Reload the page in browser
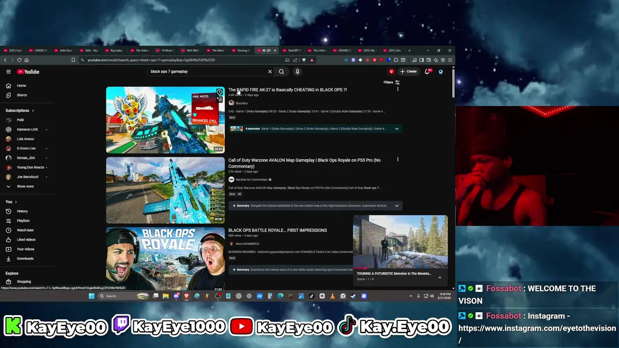Screen dimensions: 619x348 19,60
